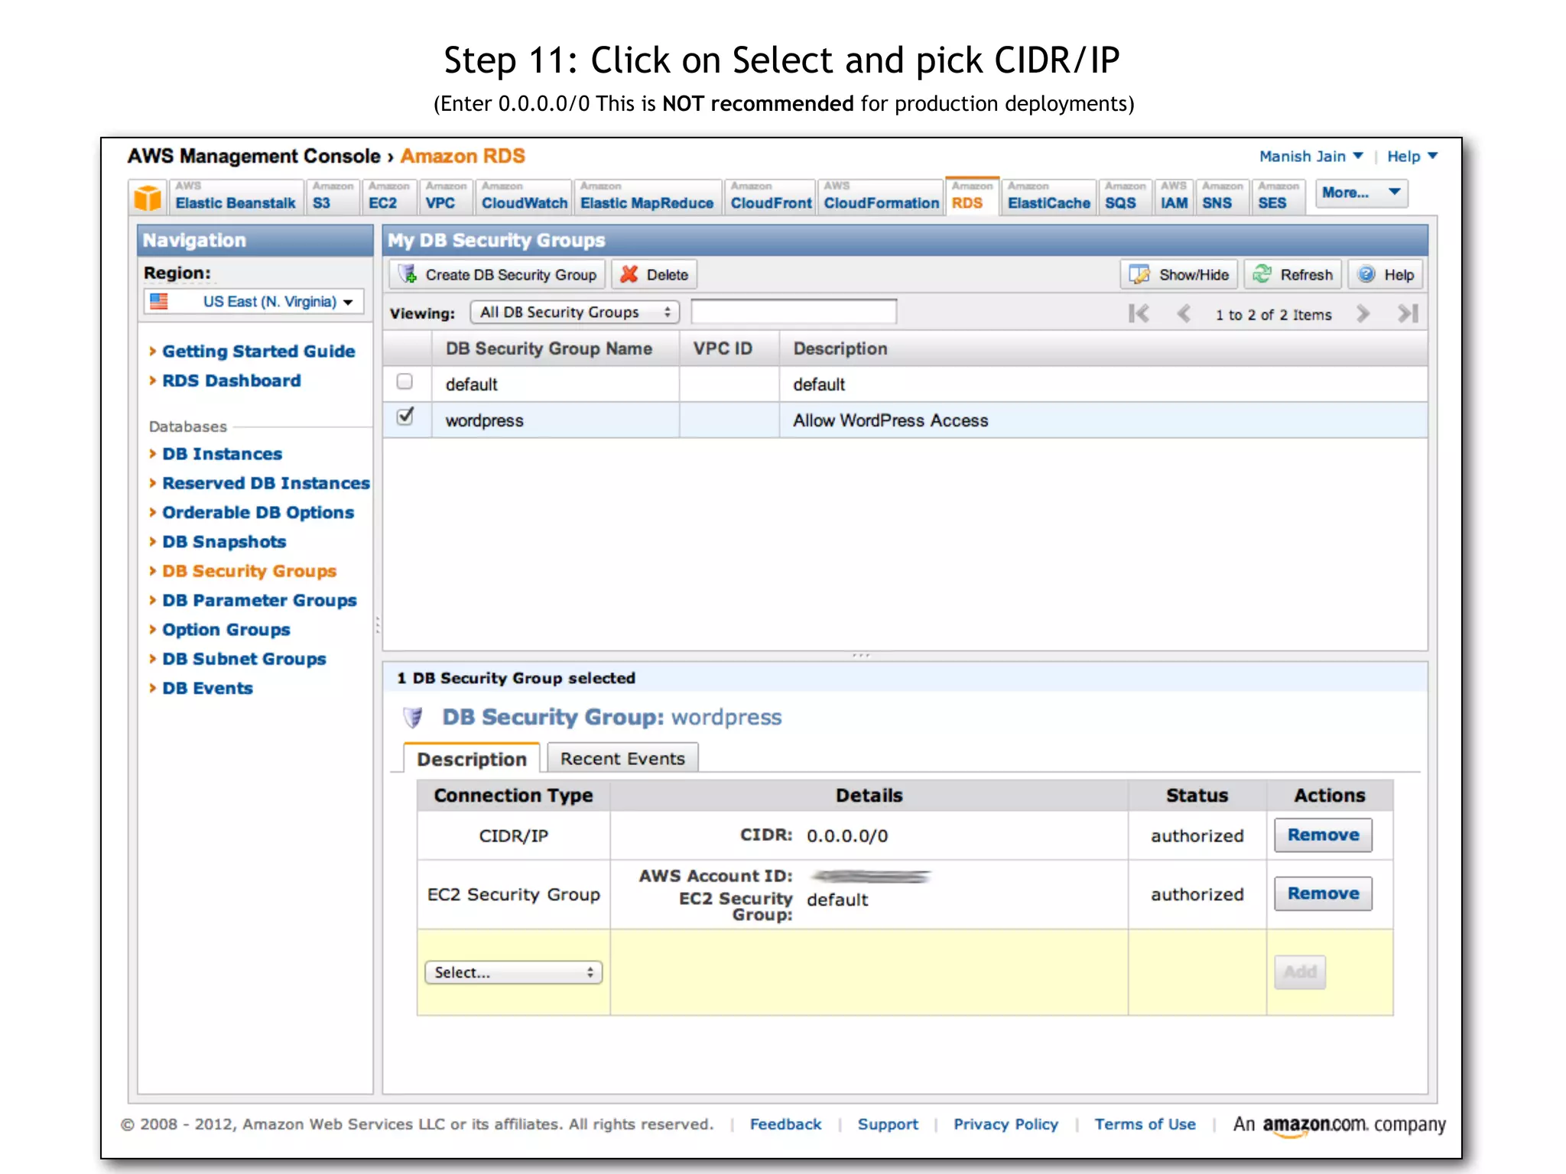The width and height of the screenshot is (1566, 1174).
Task: Navigate to Reserved DB Instances
Action: coord(266,482)
